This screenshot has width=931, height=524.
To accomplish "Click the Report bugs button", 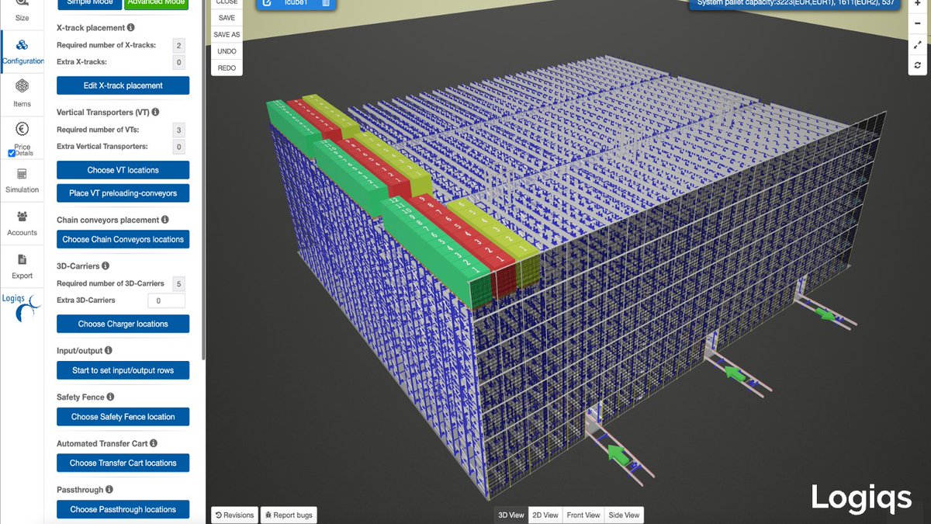I will point(288,515).
